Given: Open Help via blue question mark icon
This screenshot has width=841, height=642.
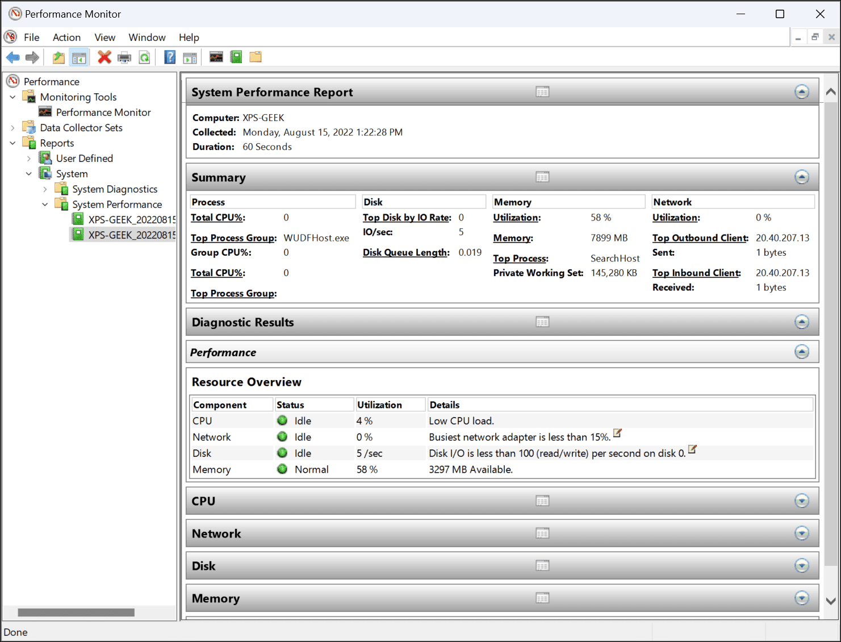Looking at the screenshot, I should [170, 57].
